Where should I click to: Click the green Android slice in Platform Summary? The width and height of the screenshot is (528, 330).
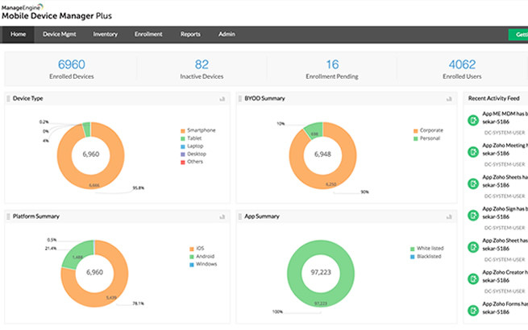76,257
